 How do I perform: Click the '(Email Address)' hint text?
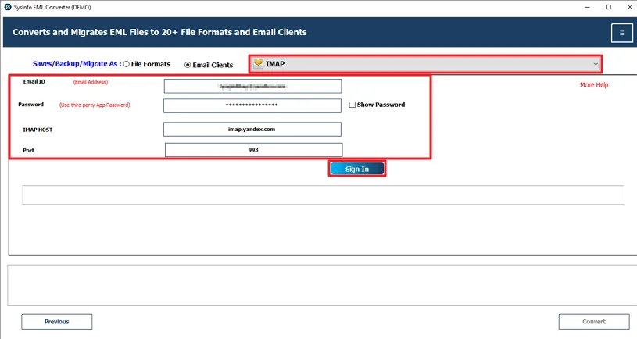pos(91,82)
